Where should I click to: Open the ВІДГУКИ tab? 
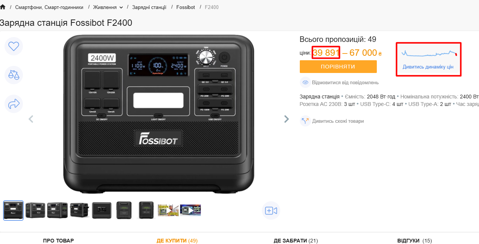pyautogui.click(x=414, y=241)
